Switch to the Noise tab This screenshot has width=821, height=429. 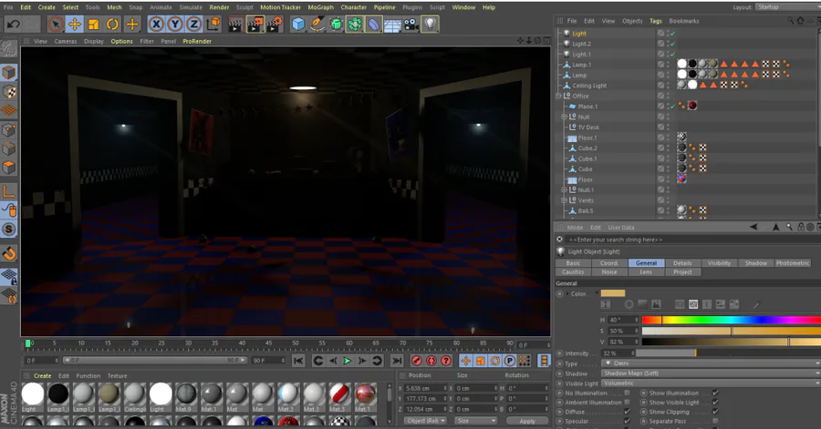609,272
